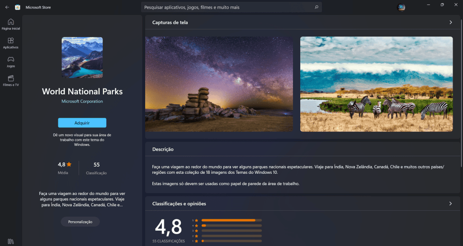Click the search magnifier icon

[x=317, y=7]
